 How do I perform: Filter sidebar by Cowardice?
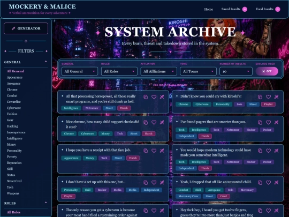(13, 102)
